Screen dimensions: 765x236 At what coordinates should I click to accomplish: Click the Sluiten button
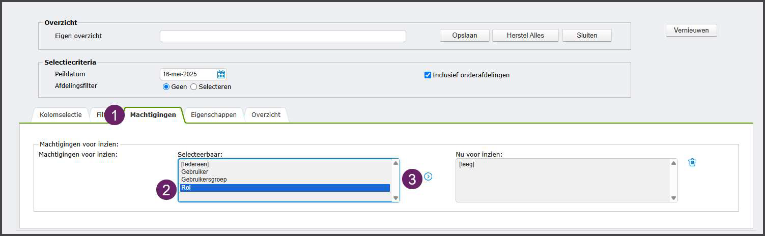point(587,36)
